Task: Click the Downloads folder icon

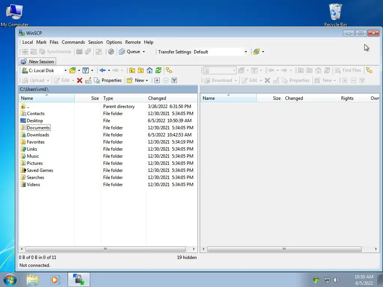Action: [x=23, y=135]
